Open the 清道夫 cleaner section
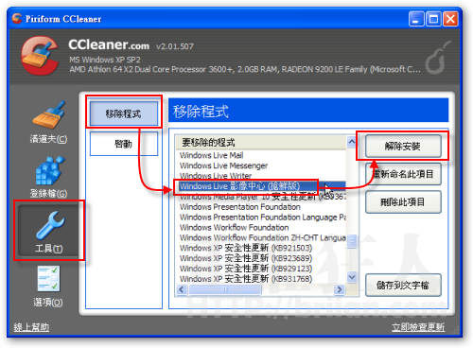This screenshot has width=473, height=348. tap(48, 122)
